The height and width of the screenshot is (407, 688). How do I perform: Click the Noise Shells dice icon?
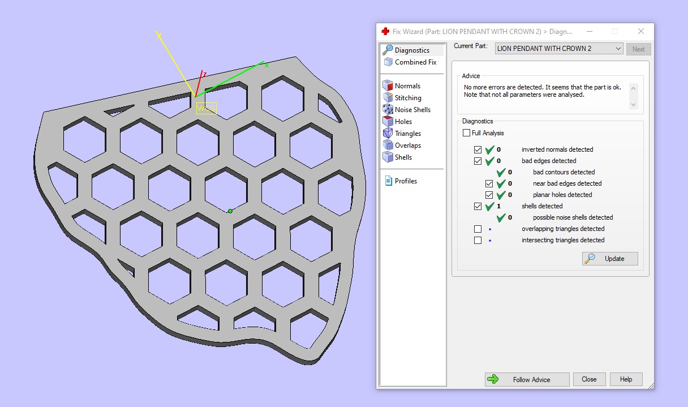coord(388,110)
